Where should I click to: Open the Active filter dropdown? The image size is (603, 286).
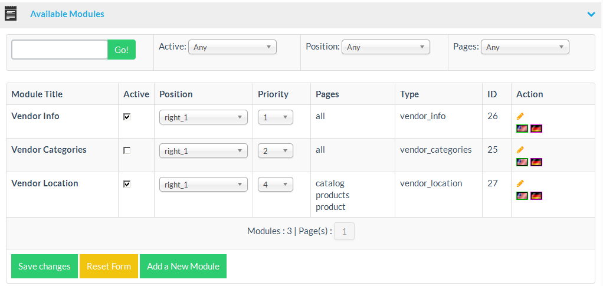[x=232, y=47]
